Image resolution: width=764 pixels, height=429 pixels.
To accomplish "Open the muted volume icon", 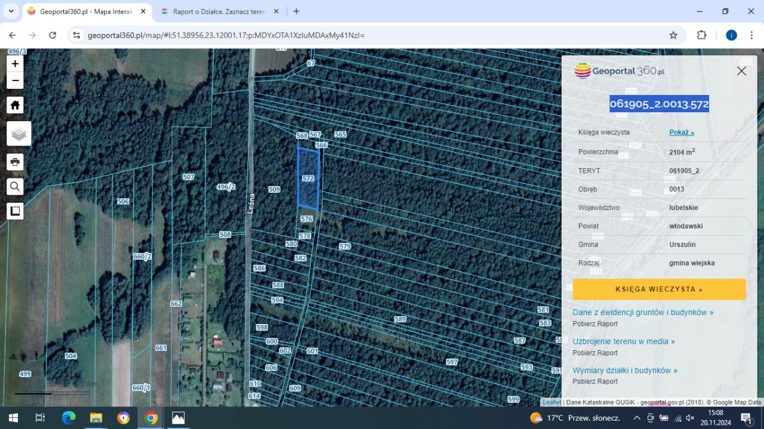I will tap(691, 418).
